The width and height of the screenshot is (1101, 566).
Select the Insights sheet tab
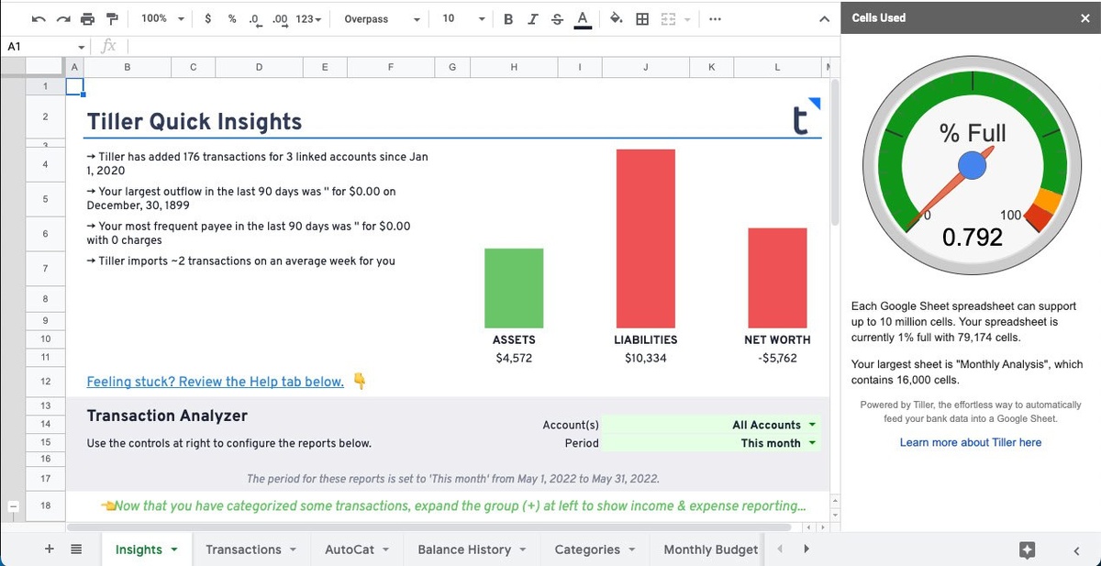[x=139, y=549]
